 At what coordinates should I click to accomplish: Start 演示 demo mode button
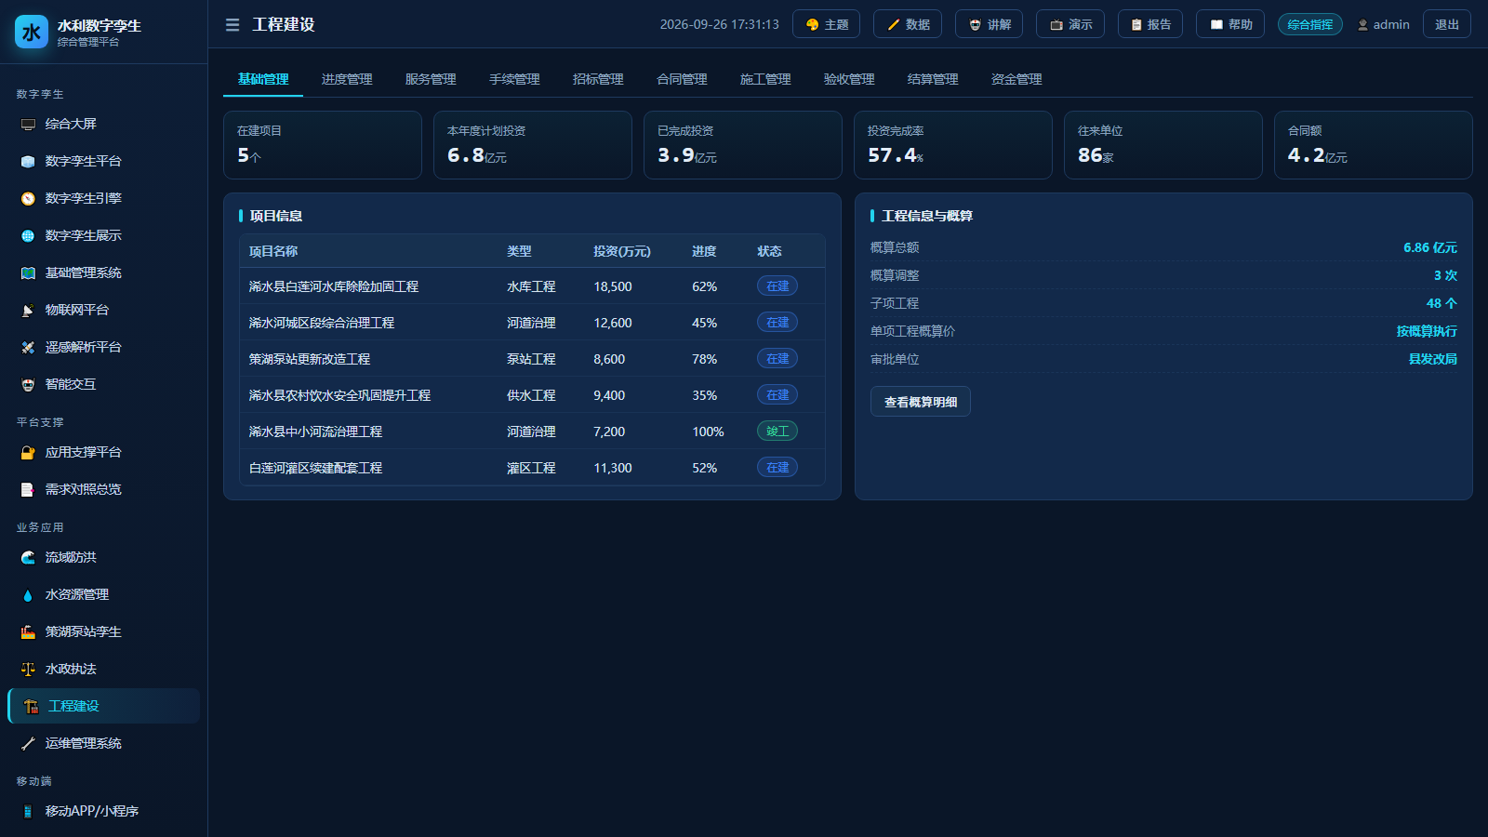tap(1070, 24)
